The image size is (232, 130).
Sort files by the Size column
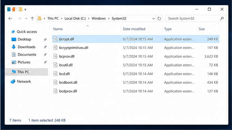click(x=202, y=29)
